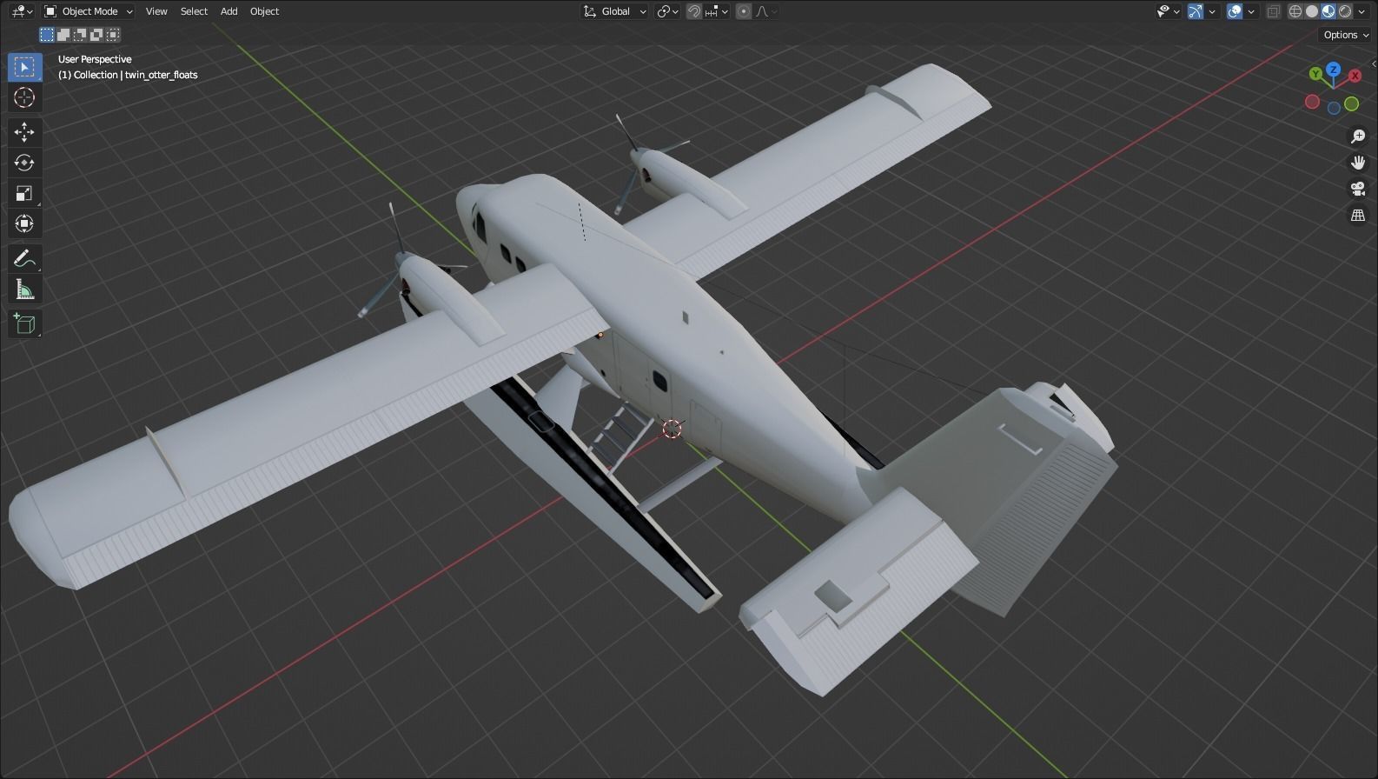Activate the Transform tool
The width and height of the screenshot is (1378, 779).
coord(24,223)
